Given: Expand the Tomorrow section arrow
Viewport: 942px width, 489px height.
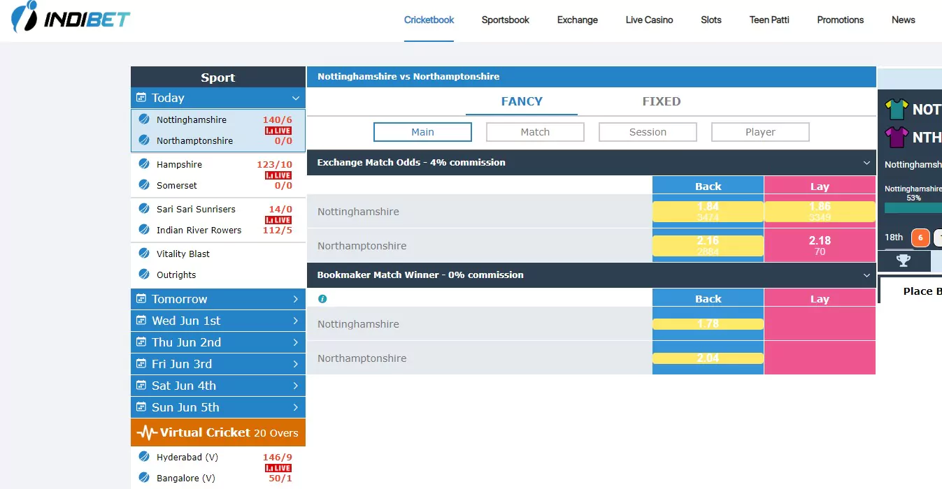Looking at the screenshot, I should (296, 299).
